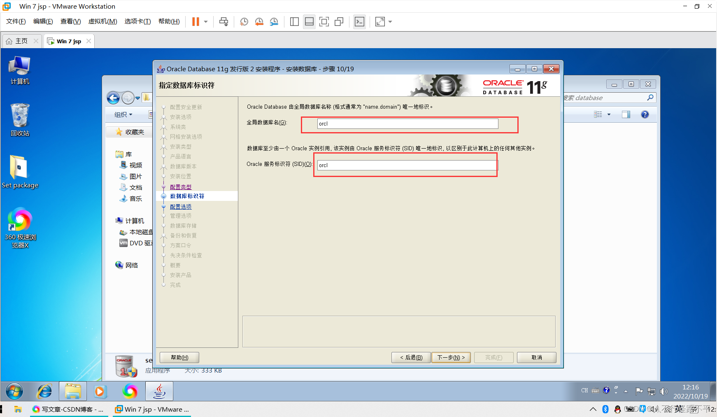Go to the 配置选项 step link
717x417 pixels.
pyautogui.click(x=181, y=207)
